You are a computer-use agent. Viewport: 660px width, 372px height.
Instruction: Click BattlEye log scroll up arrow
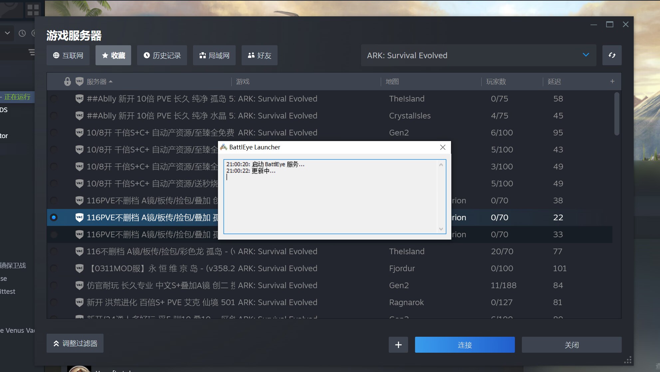tap(441, 165)
